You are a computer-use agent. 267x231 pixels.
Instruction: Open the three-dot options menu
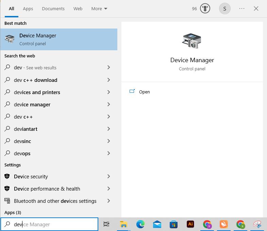tap(242, 8)
